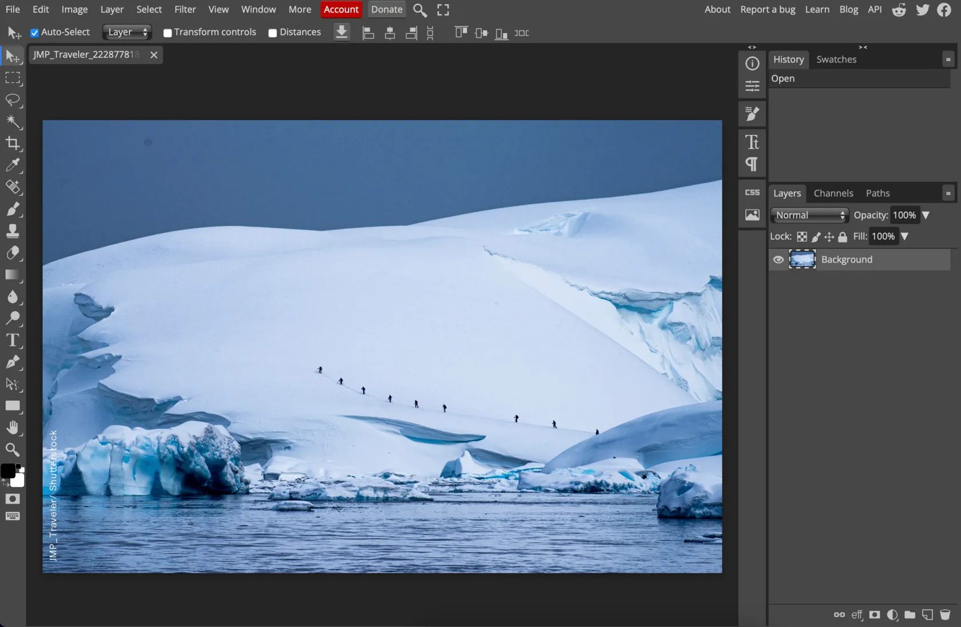The image size is (961, 627).
Task: Select the Zoom tool in toolbar
Action: coord(13,450)
